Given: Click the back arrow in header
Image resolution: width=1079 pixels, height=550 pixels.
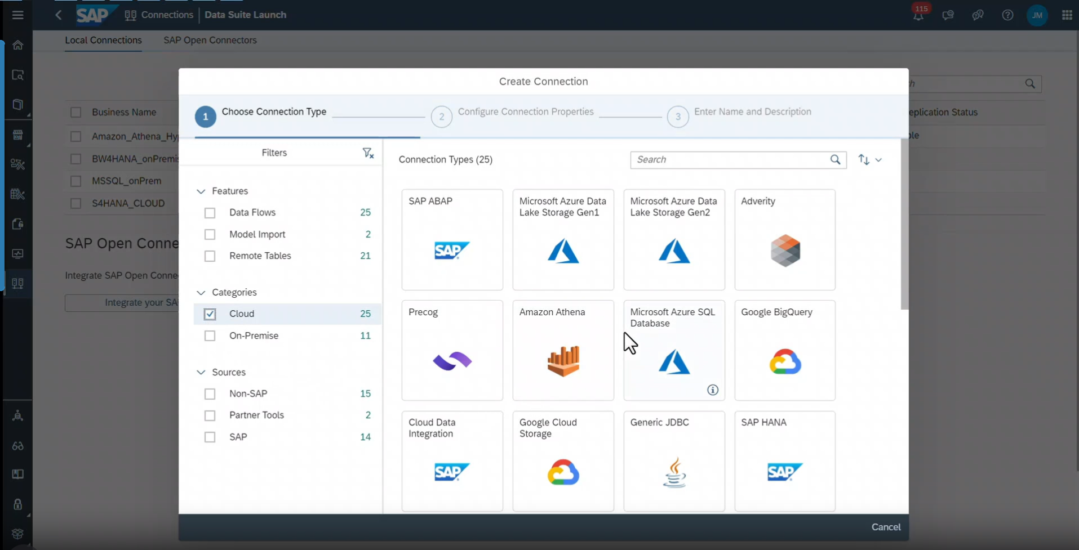Looking at the screenshot, I should (59, 15).
